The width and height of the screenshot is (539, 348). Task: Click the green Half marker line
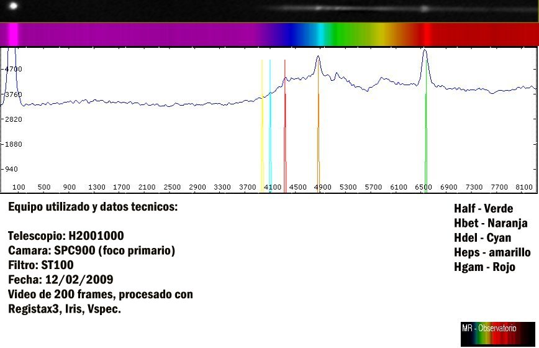(426, 126)
